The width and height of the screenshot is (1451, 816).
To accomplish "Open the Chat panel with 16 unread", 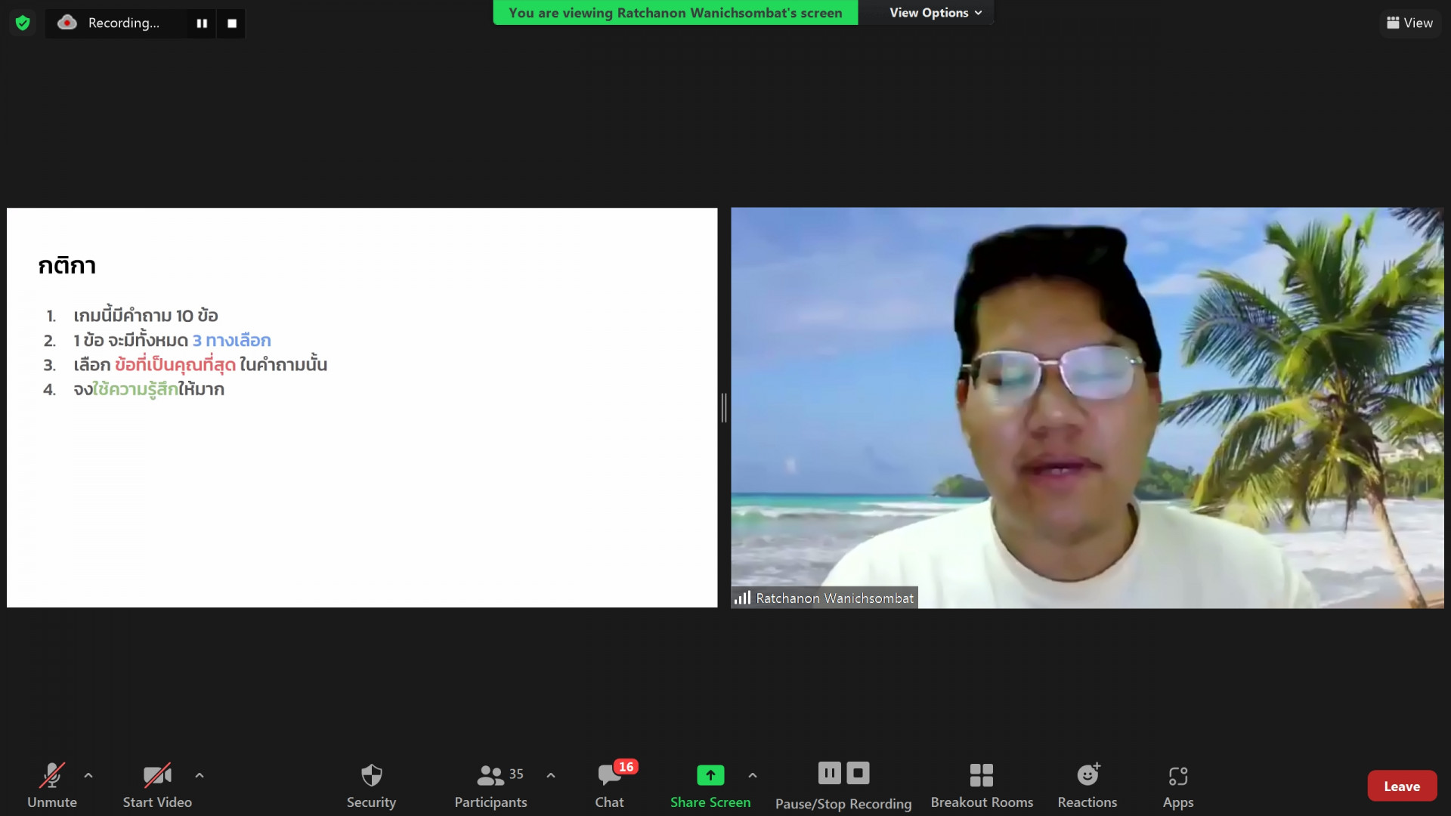I will coord(610,786).
